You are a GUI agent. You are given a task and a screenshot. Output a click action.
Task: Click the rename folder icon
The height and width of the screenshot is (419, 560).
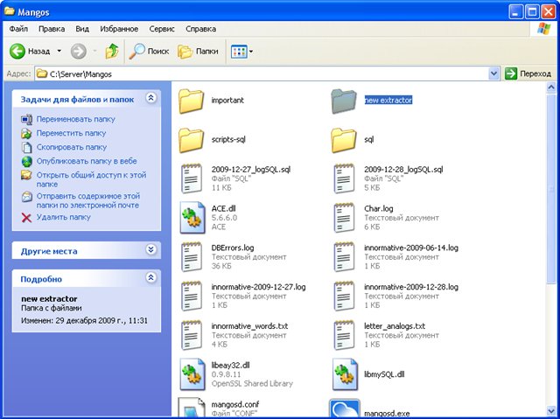pyautogui.click(x=27, y=120)
